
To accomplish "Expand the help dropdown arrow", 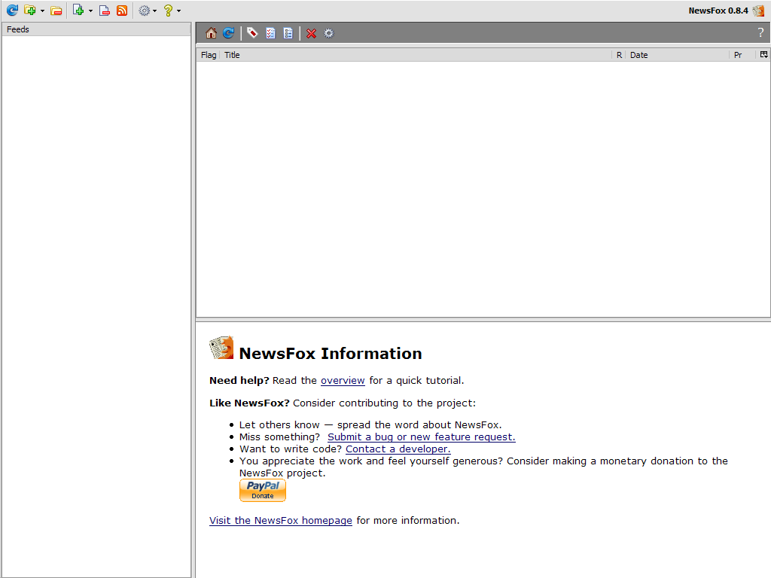I will tap(179, 11).
